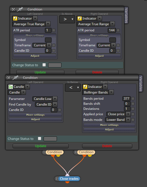The height and width of the screenshot is (187, 147).
Task: Click status value field in lower Change Status row
Action: (x=50, y=139)
